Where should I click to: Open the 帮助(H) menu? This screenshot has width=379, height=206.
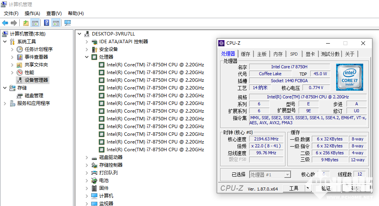[x=76, y=13]
